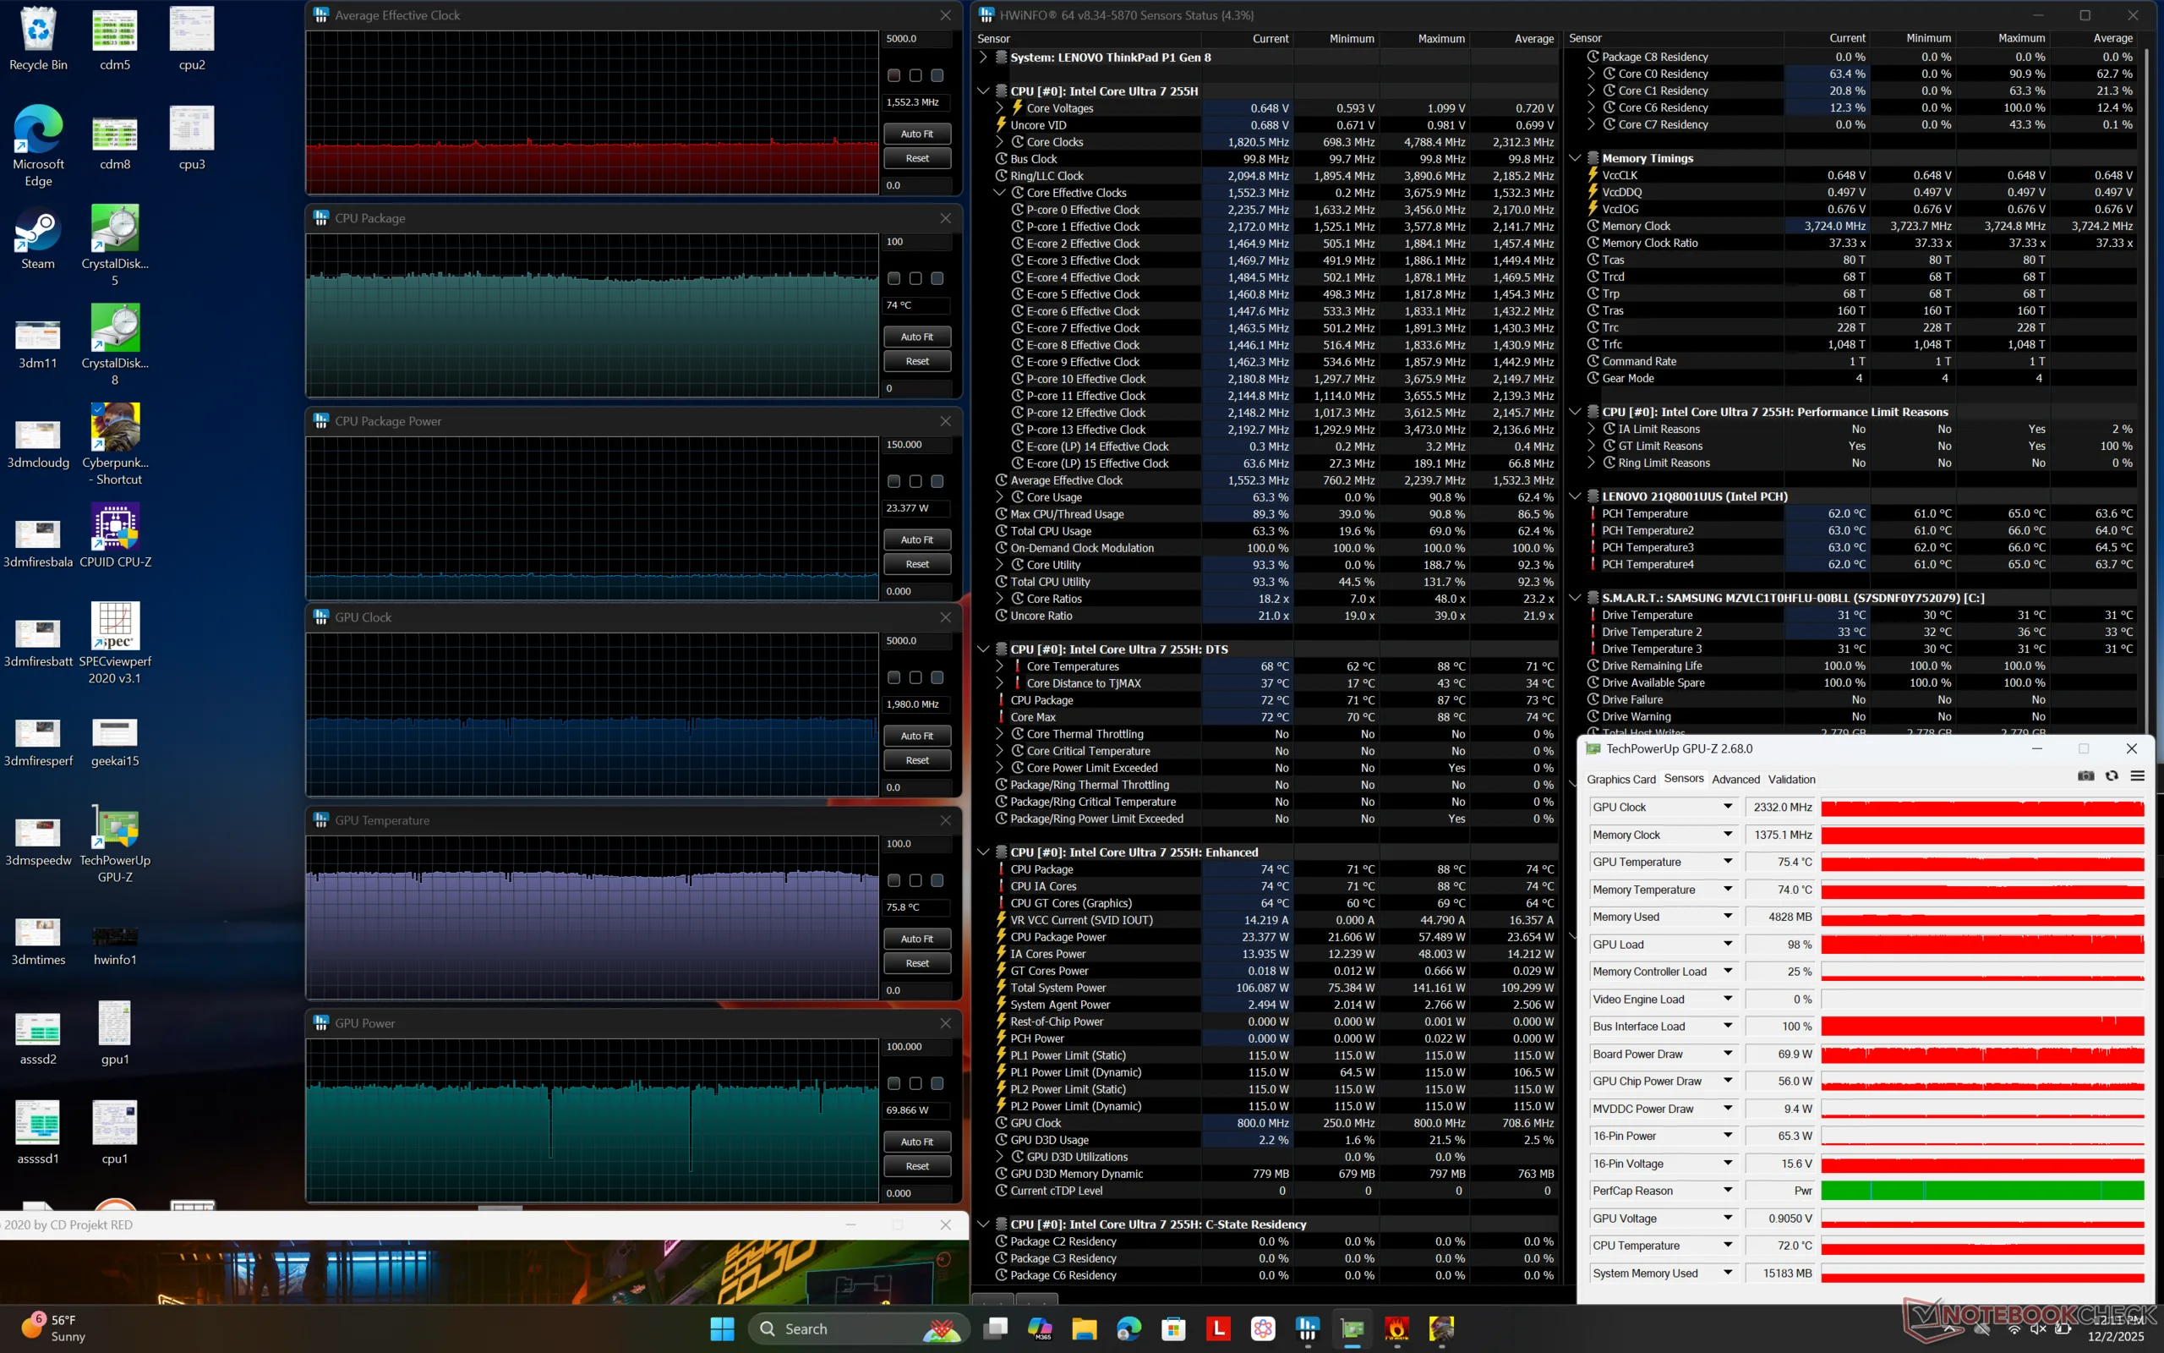The image size is (2164, 1353).
Task: Click Reset in the GPU Temperature graph
Action: click(x=916, y=963)
